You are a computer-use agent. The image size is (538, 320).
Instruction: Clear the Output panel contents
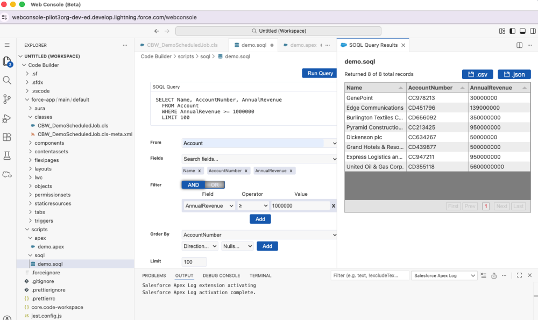click(484, 275)
